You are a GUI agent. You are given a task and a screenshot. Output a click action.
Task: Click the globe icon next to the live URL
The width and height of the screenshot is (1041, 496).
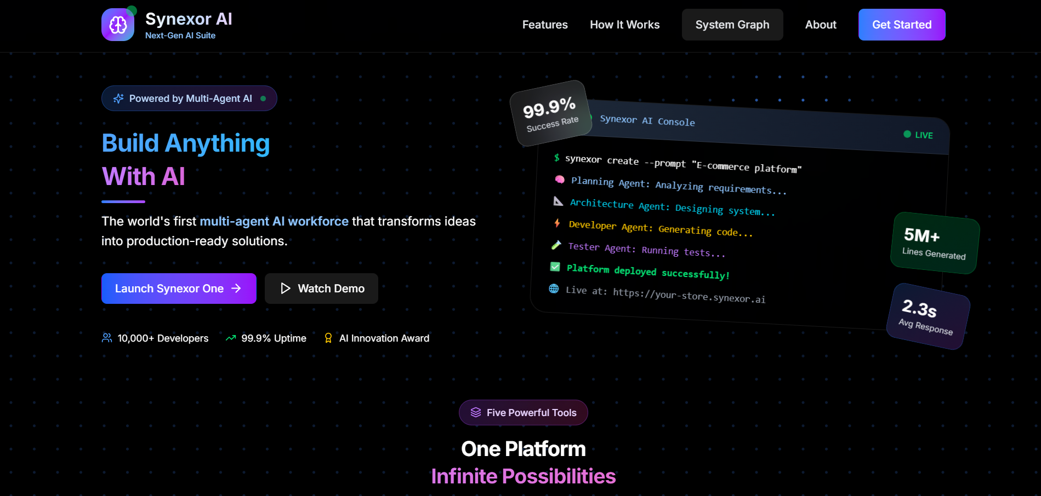pos(555,289)
